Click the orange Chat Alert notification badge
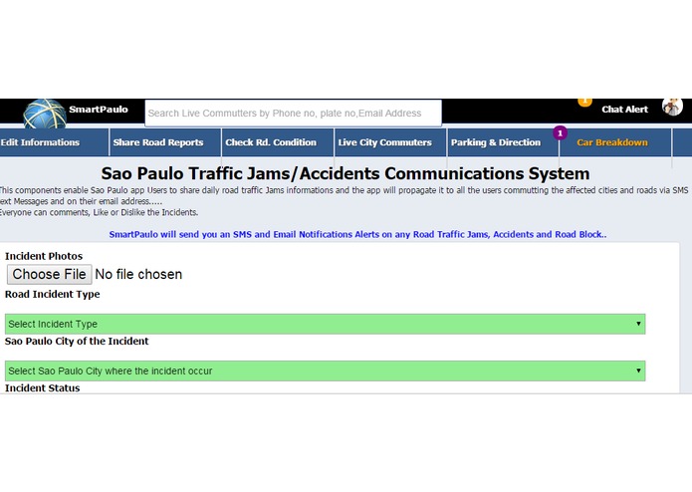 click(584, 102)
